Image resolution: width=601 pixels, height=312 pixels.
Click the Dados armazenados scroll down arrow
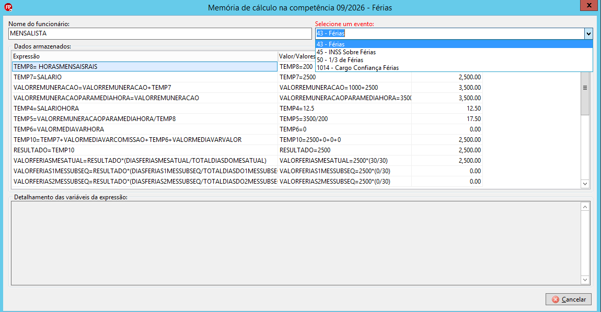click(585, 184)
